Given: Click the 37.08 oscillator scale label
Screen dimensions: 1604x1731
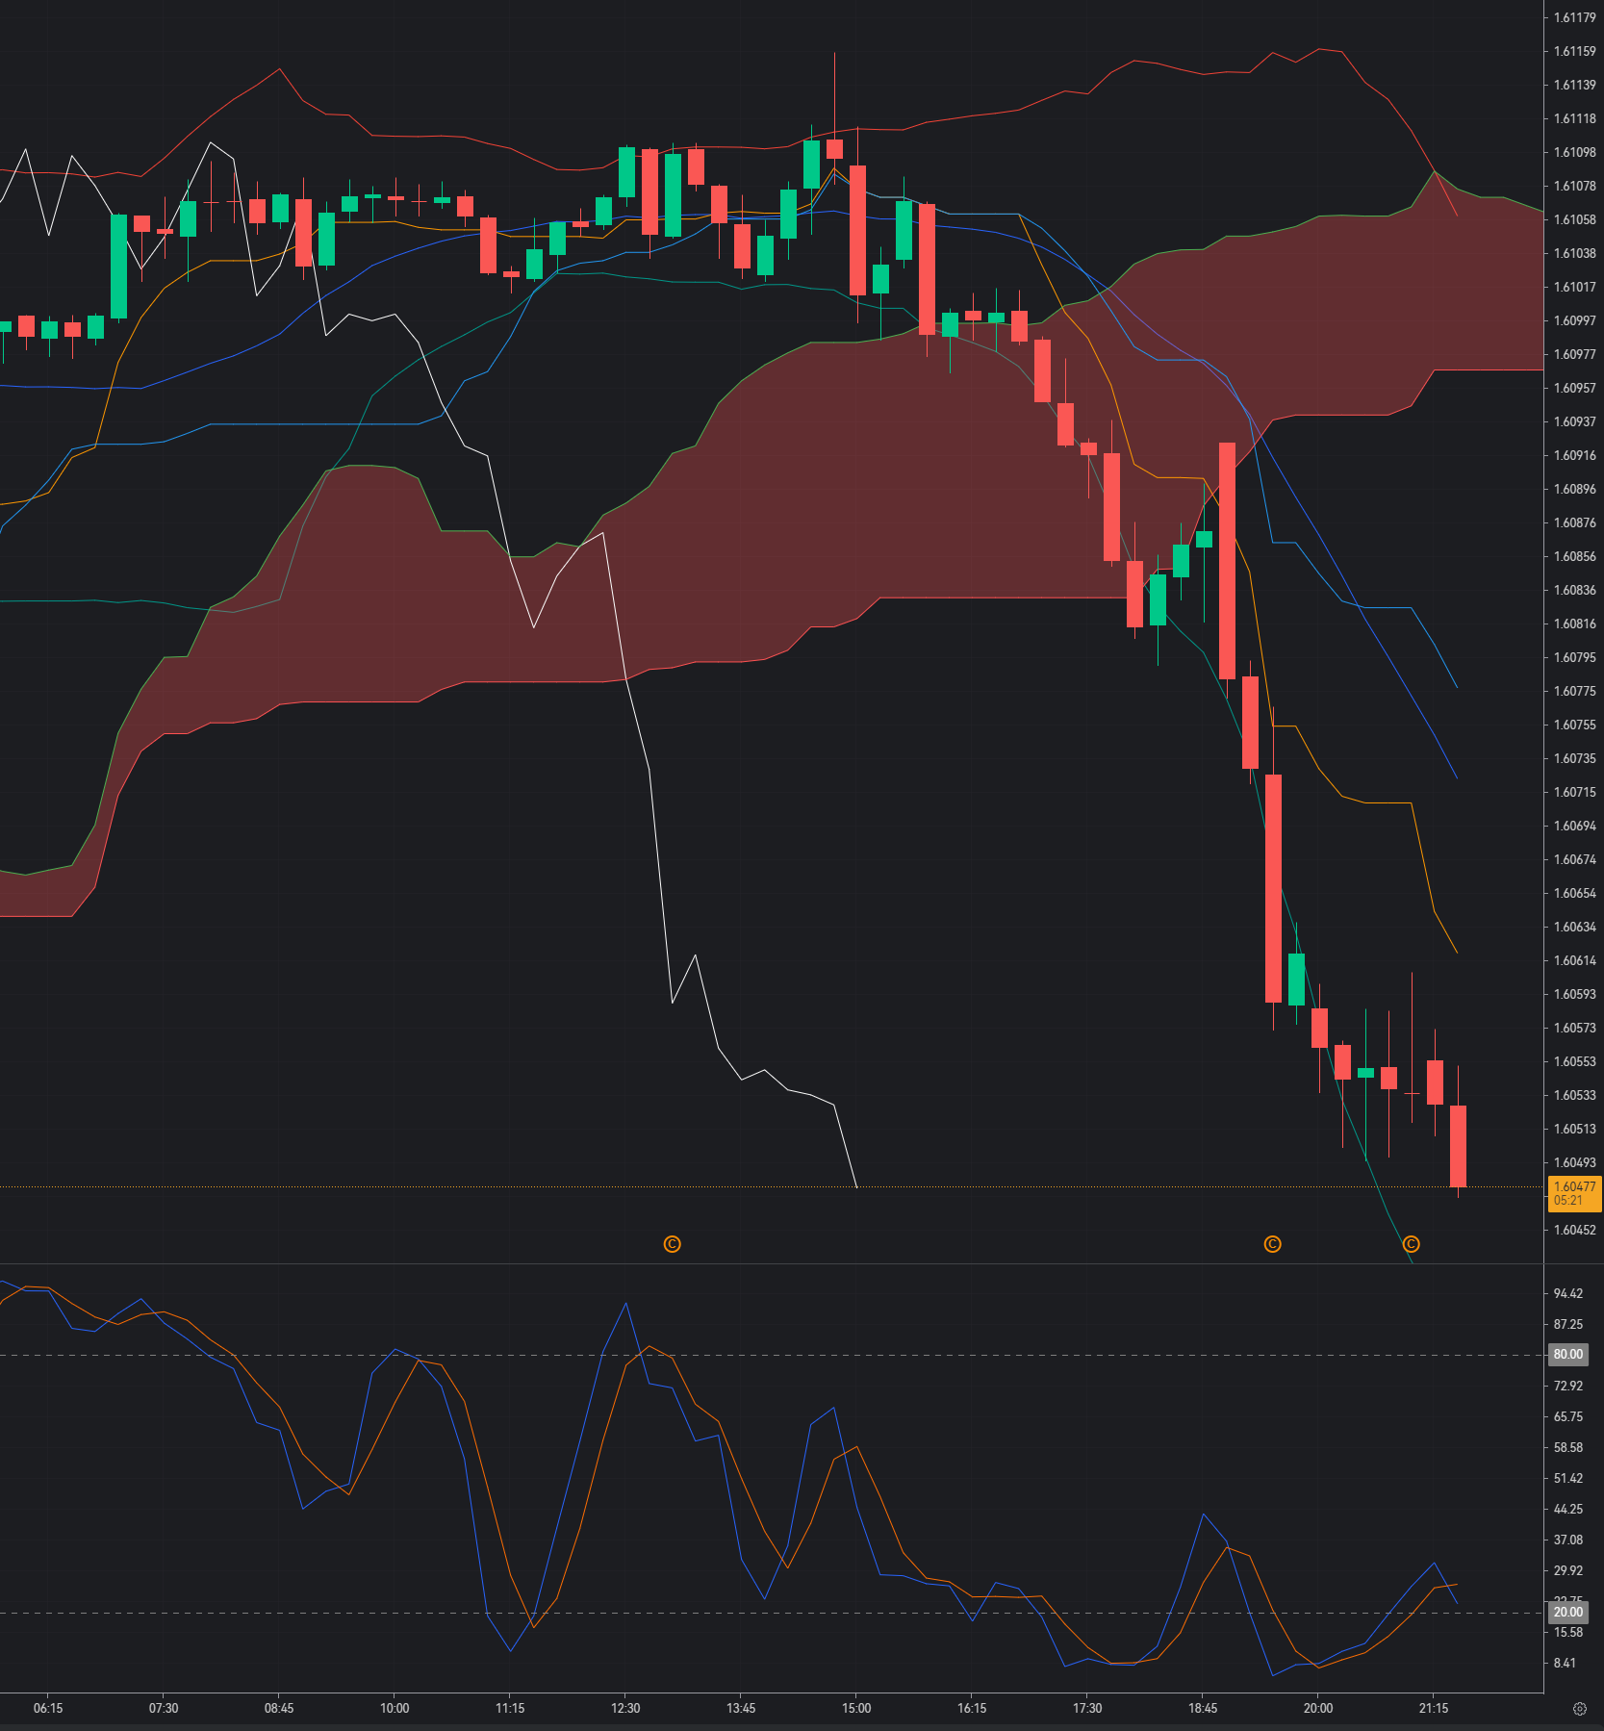Looking at the screenshot, I should click(x=1567, y=1540).
